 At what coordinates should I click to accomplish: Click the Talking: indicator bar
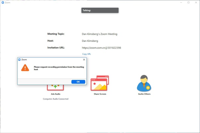pyautogui.click(x=100, y=10)
